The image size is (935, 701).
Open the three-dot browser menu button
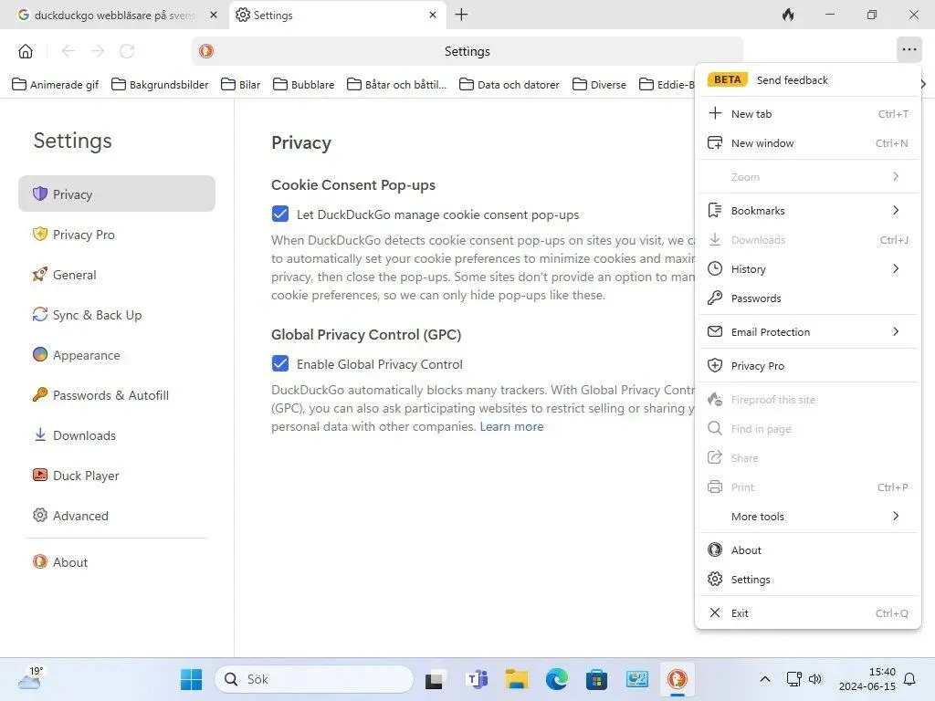(x=909, y=49)
